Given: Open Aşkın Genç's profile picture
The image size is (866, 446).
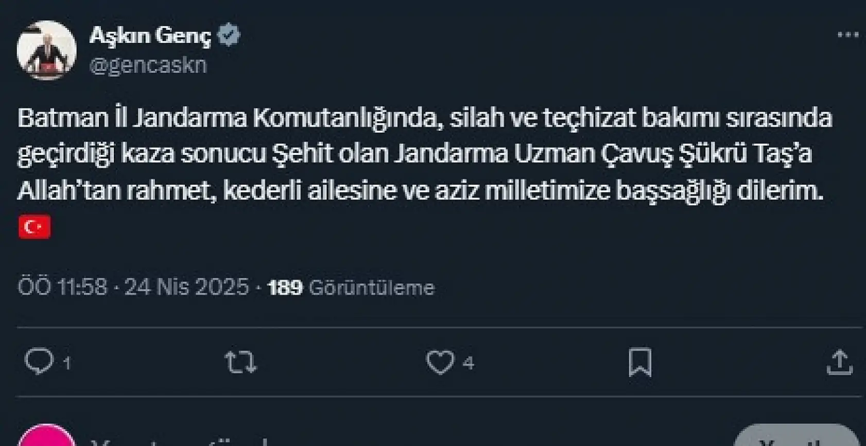Looking at the screenshot, I should tap(47, 46).
